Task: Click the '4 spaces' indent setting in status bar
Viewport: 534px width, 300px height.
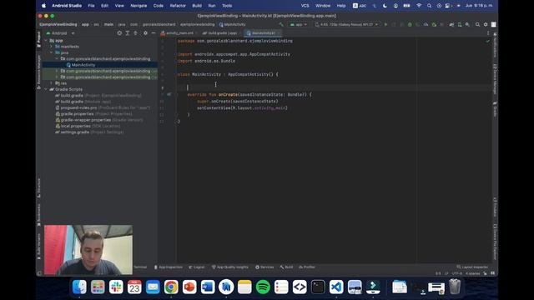Action: click(473, 273)
